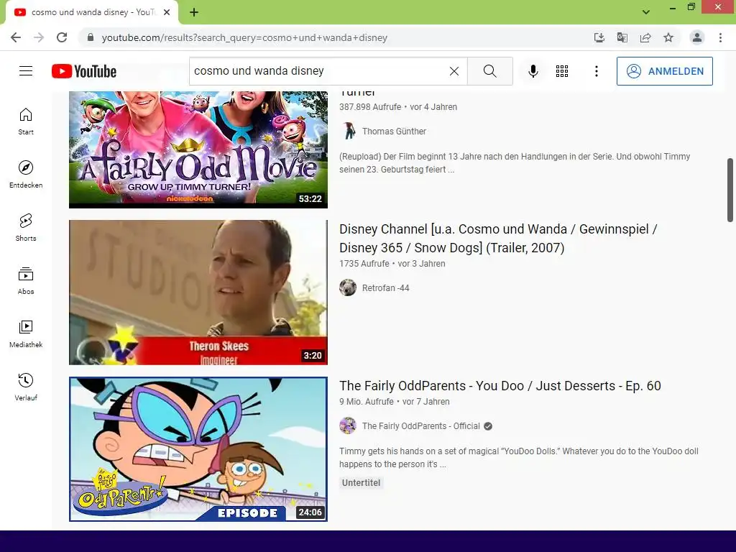Screen dimensions: 736x552
Task: Share this page via the share icon
Action: pyautogui.click(x=645, y=37)
